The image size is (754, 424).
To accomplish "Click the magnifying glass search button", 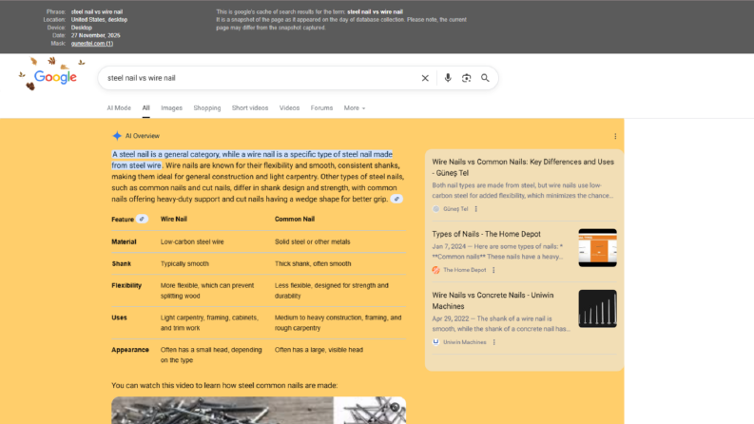I will click(x=485, y=78).
